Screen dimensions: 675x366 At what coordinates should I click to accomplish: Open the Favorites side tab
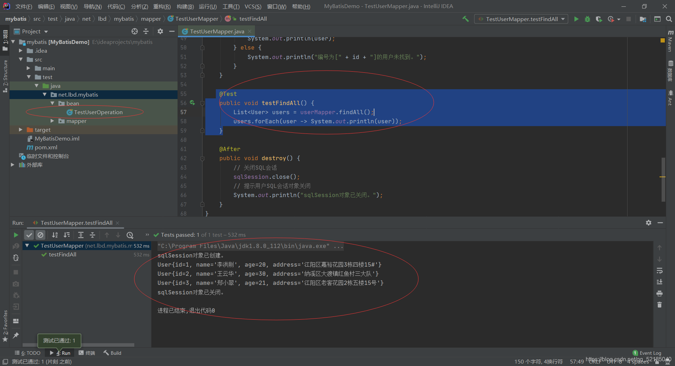click(x=5, y=326)
